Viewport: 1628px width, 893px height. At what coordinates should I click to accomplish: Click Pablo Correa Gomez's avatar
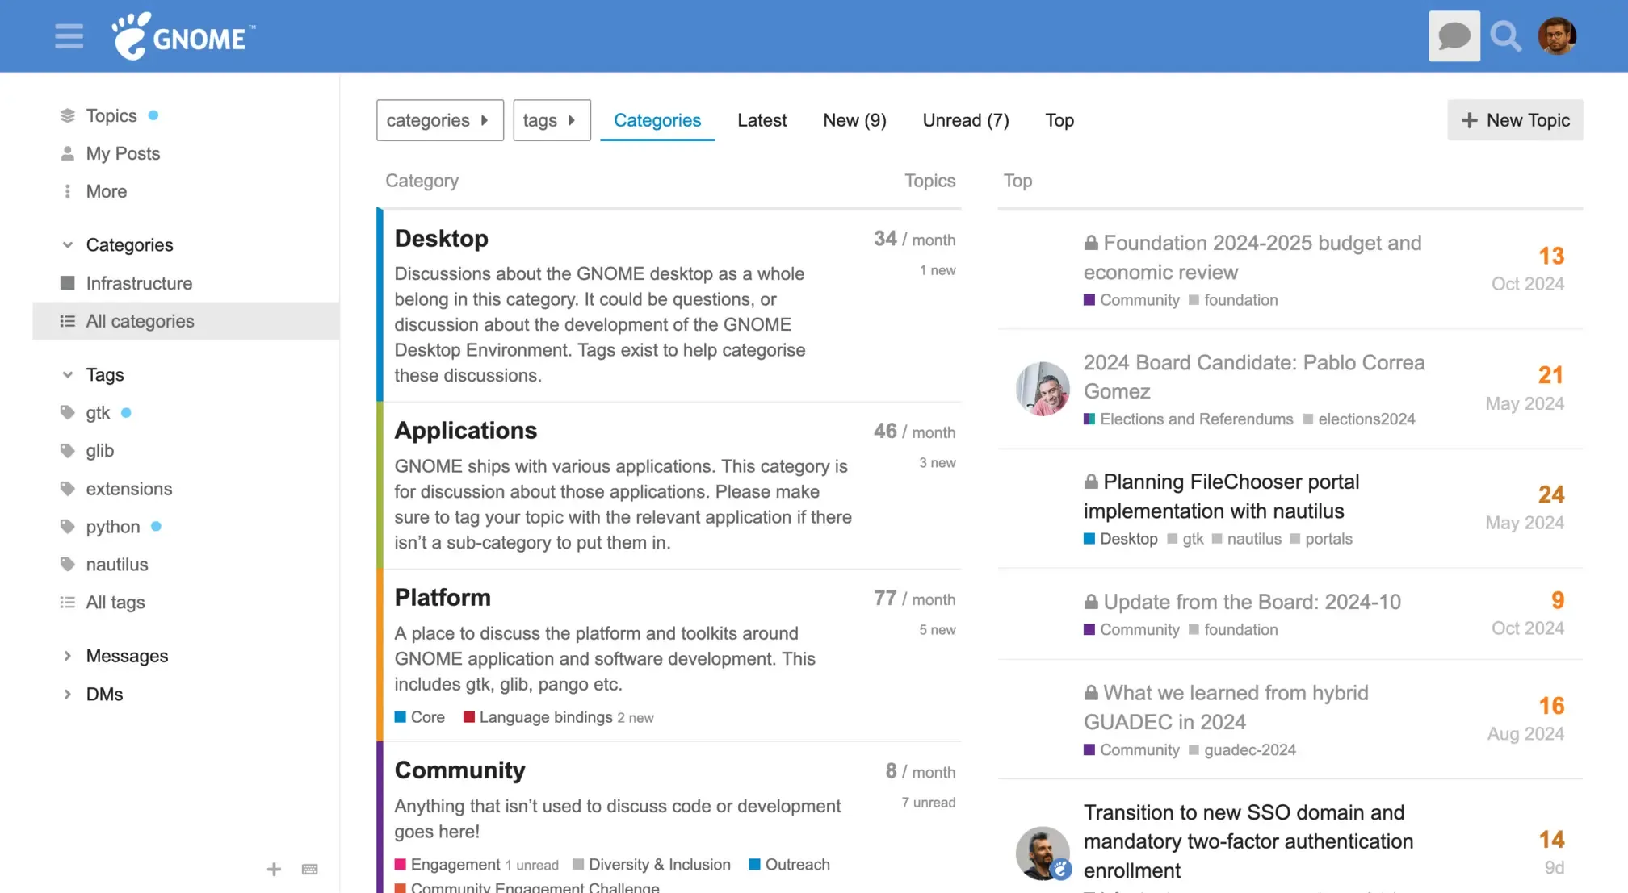coord(1042,389)
